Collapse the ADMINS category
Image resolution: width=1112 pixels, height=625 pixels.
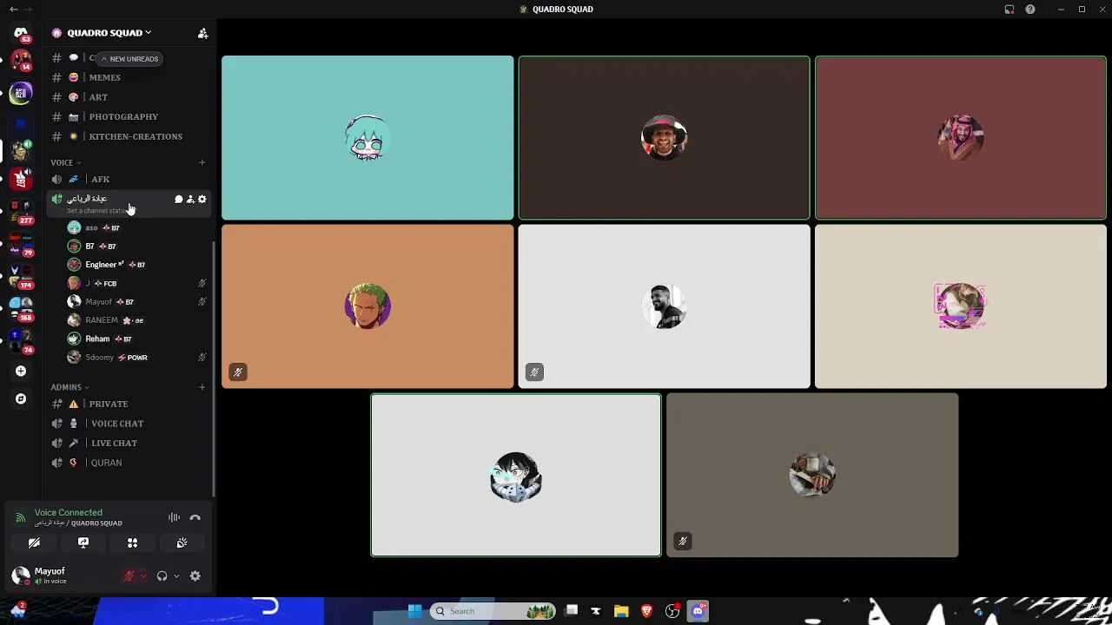(69, 387)
